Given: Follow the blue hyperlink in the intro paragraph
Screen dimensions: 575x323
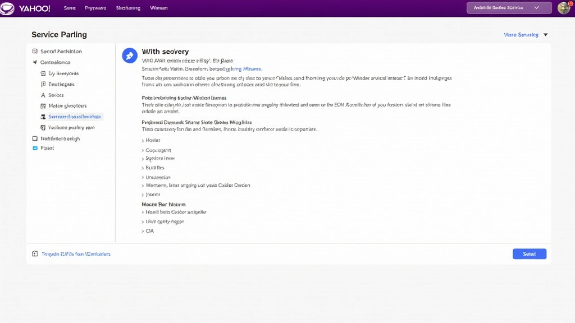Looking at the screenshot, I should pyautogui.click(x=252, y=69).
